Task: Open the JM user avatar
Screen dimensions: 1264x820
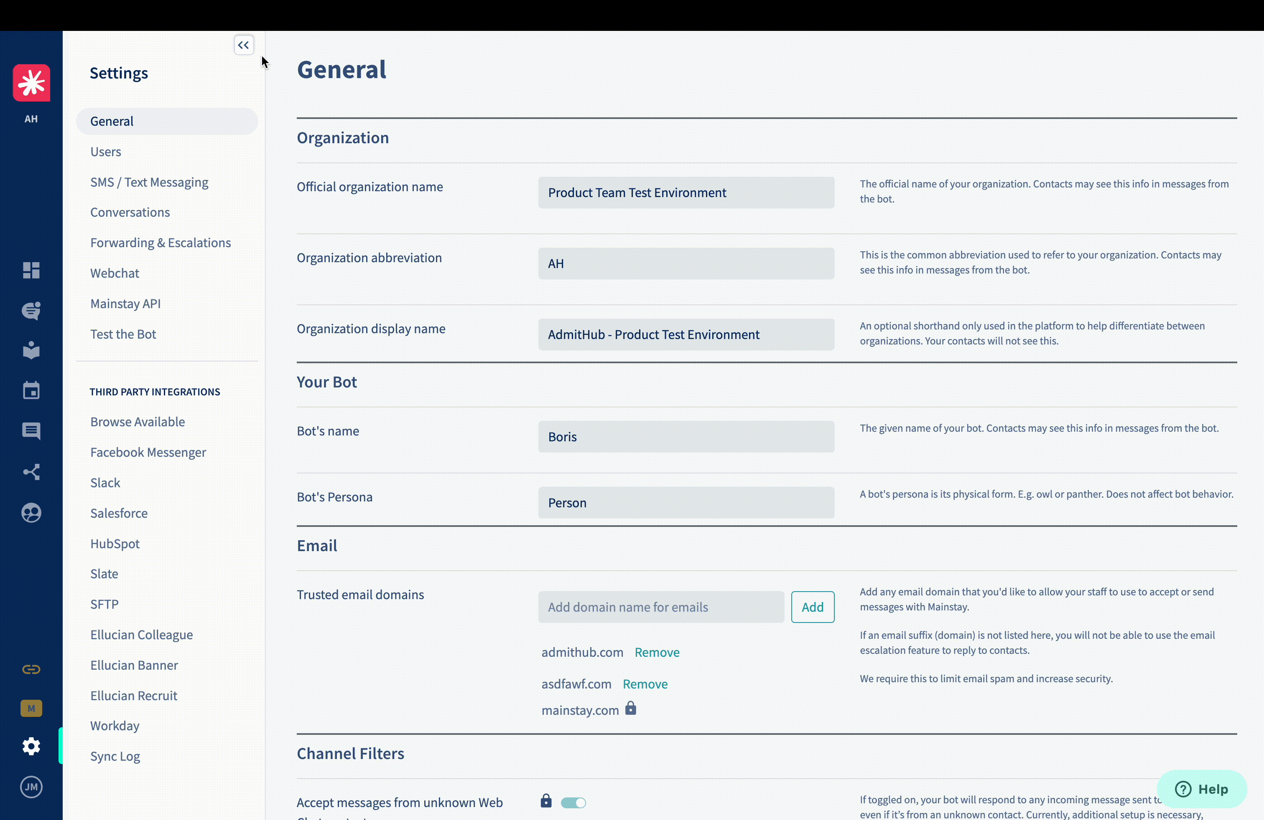Action: [x=31, y=787]
